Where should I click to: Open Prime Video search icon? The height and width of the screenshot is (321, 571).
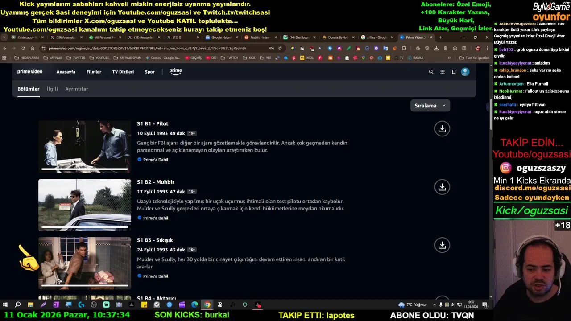(431, 72)
